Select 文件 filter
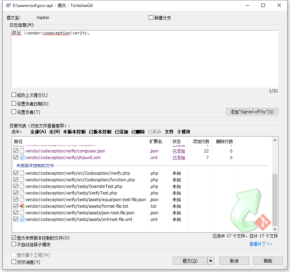This screenshot has height=272, width=290. pos(169,132)
